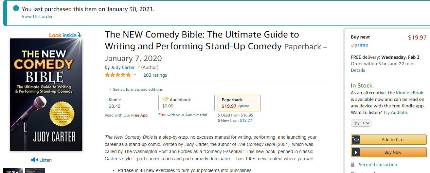Expand the Judy Carter author dropdown arrow
The width and height of the screenshot is (430, 173).
tap(139, 67)
